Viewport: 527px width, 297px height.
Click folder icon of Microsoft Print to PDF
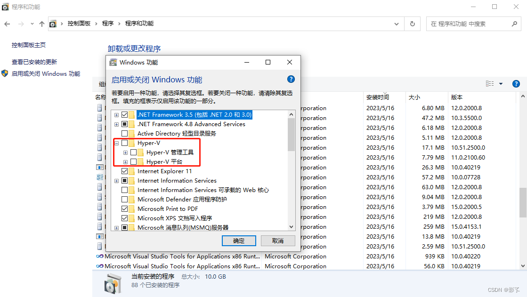coord(132,209)
